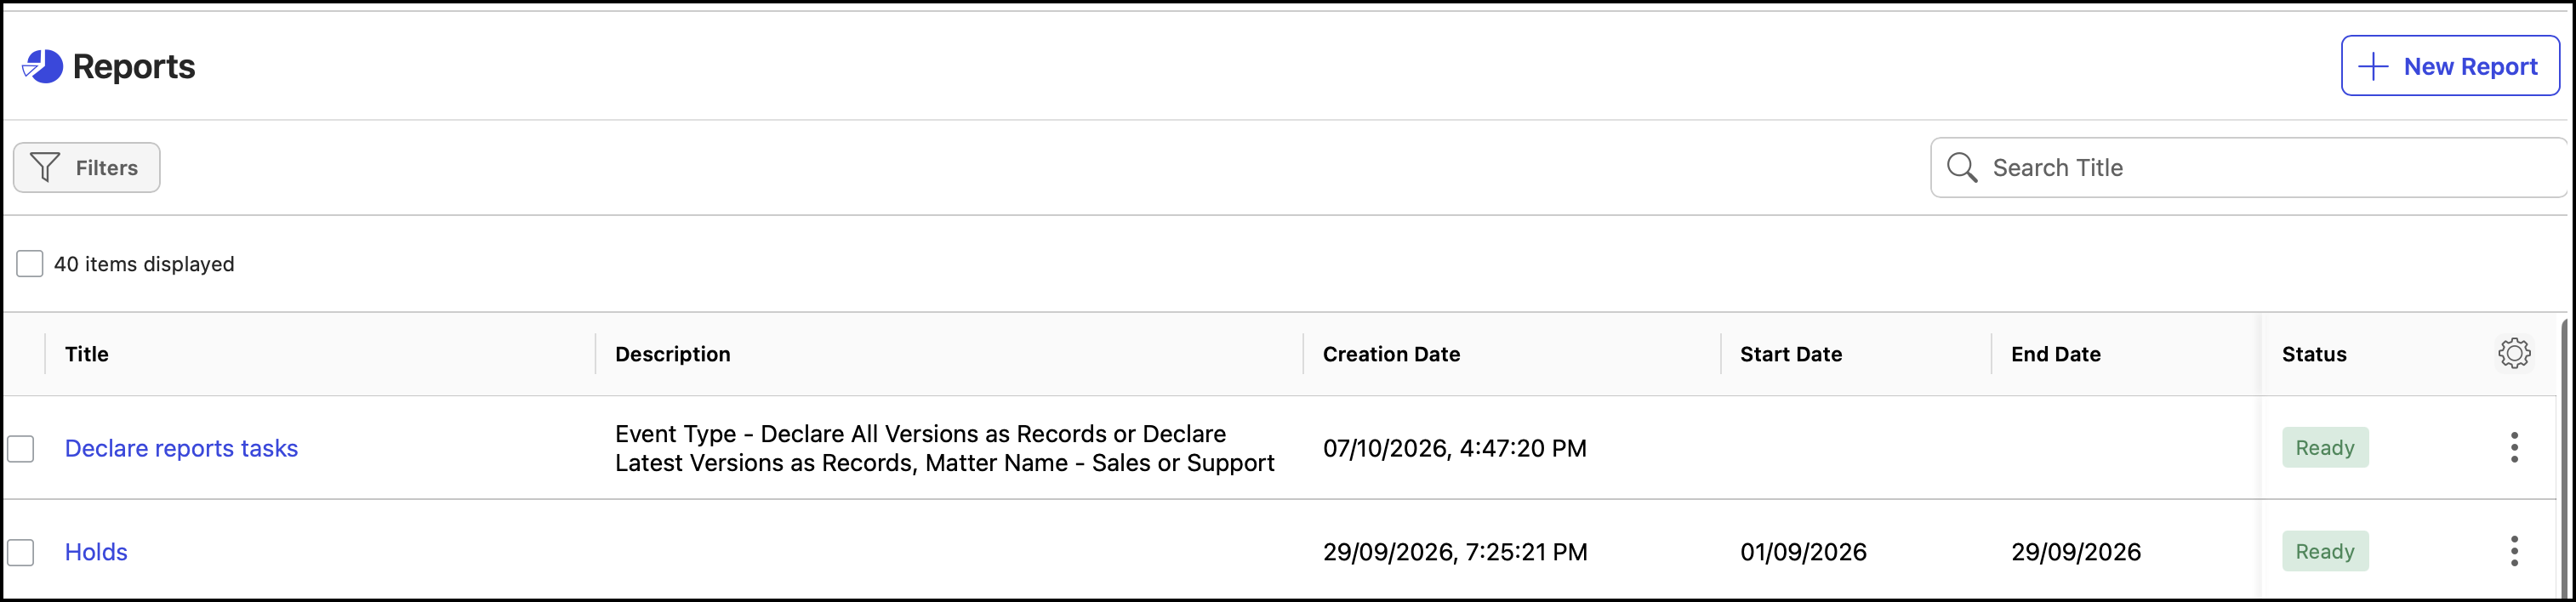Image resolution: width=2576 pixels, height=602 pixels.
Task: Click the Reports pie chart logo icon
Action: pos(42,67)
